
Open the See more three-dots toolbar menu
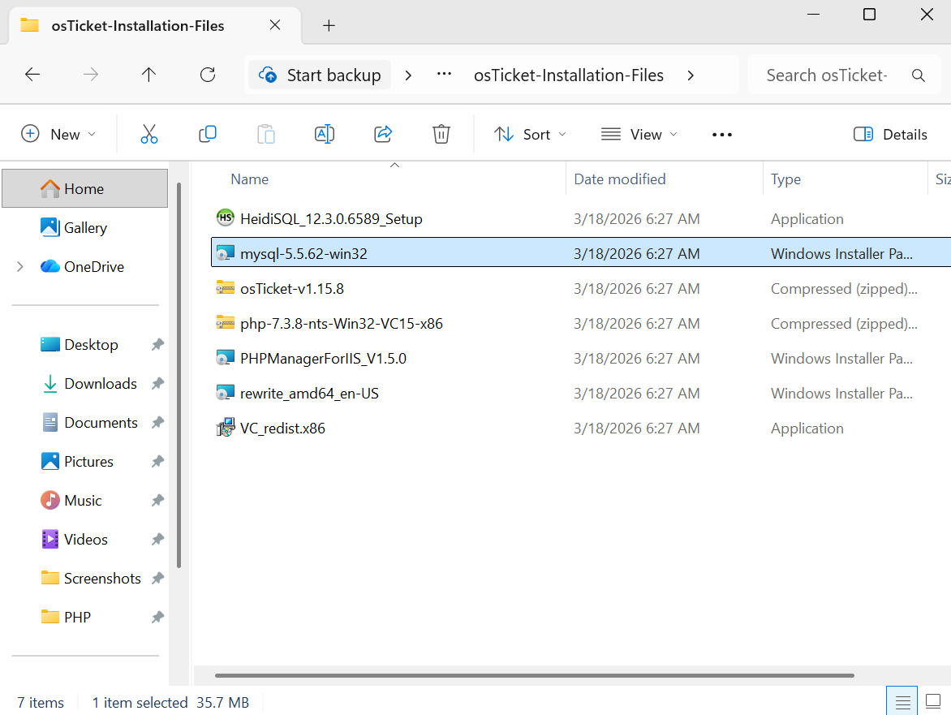[x=721, y=135]
